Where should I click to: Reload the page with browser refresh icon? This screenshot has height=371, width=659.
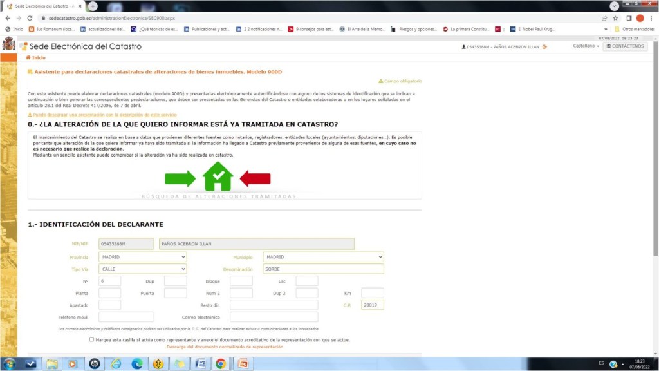[x=30, y=18]
